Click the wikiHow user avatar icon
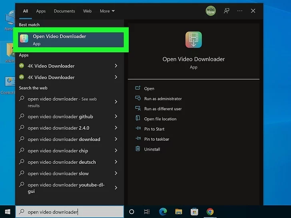The width and height of the screenshot is (291, 218). click(x=211, y=11)
